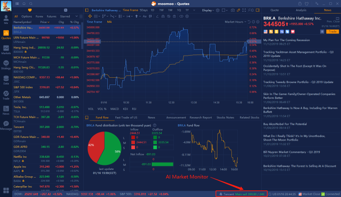Select the Options watchlist filter
Screen dimensions: 341x197
(x=27, y=16)
